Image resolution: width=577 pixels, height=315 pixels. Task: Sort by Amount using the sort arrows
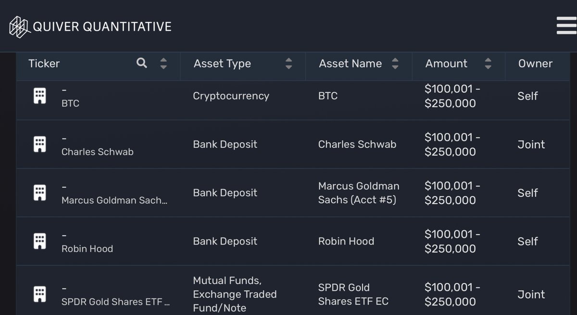click(x=488, y=63)
